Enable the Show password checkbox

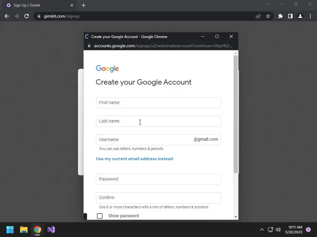100,216
